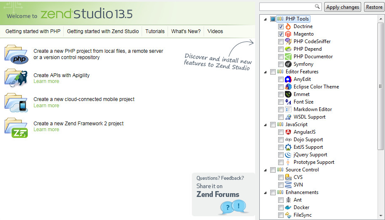Click the Magento icon in the feature tree
This screenshot has height=220, width=385.
tap(288, 34)
